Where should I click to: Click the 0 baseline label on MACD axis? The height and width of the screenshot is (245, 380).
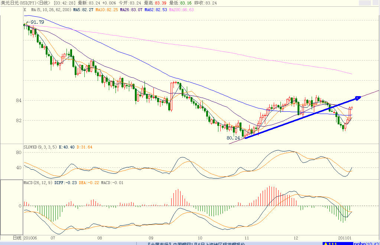point(20,206)
